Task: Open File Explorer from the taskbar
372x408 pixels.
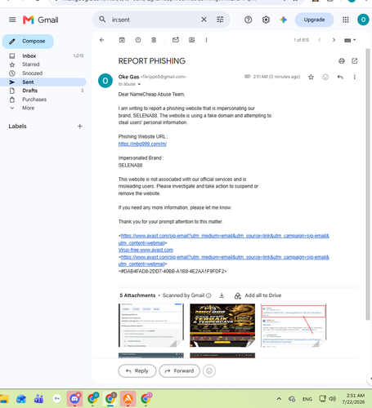Action: pyautogui.click(x=4, y=399)
